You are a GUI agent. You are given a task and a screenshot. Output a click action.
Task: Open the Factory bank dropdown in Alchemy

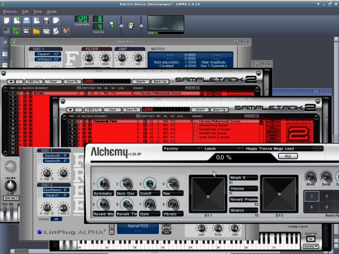[181, 149]
